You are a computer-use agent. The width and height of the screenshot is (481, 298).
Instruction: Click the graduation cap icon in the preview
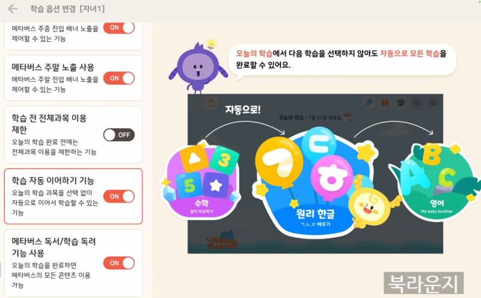(400, 102)
